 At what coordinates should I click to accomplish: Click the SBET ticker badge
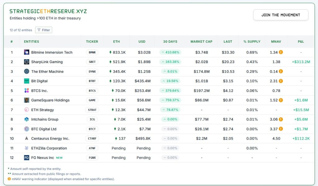[x=92, y=62]
